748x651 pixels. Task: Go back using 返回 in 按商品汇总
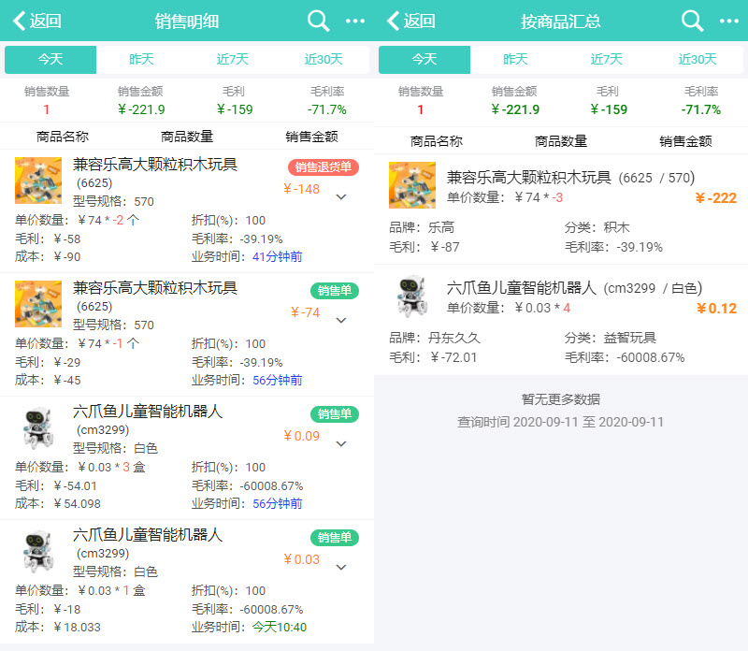click(411, 21)
